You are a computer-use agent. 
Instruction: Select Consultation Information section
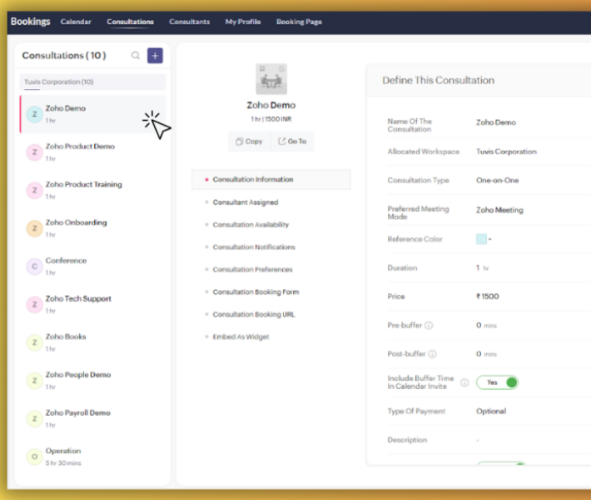[271, 180]
